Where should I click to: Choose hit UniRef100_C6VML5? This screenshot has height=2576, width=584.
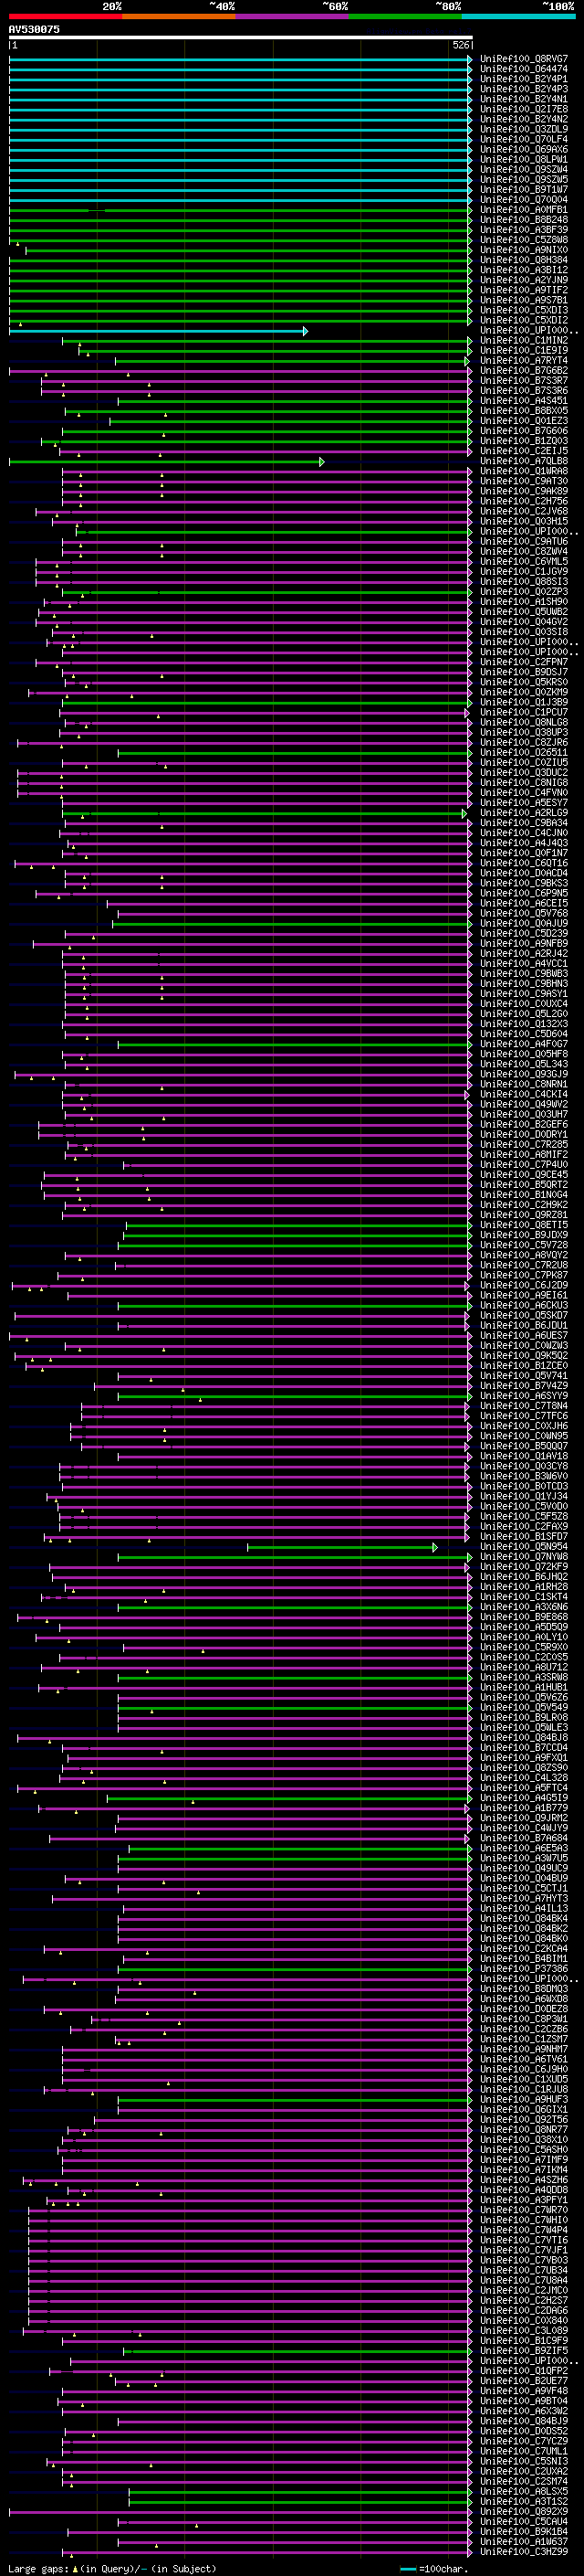[x=524, y=561]
